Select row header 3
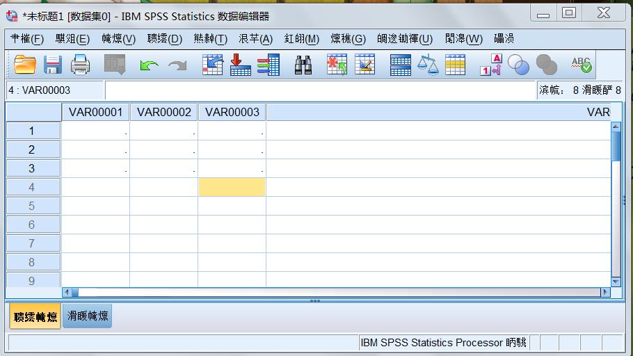This screenshot has height=356, width=633. (x=33, y=168)
